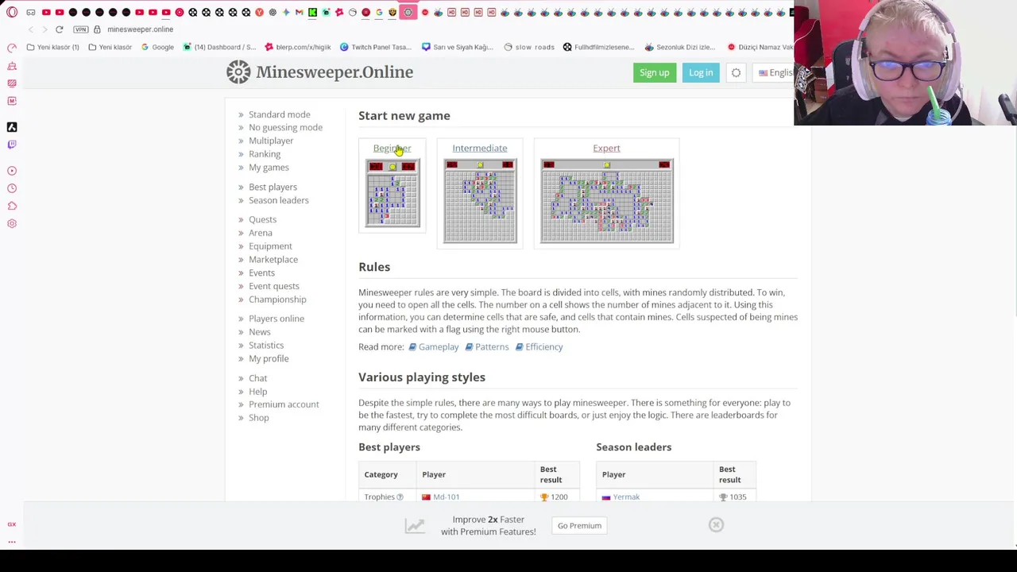The width and height of the screenshot is (1017, 572).
Task: Open the player icon in Opera sidebar
Action: (12, 171)
